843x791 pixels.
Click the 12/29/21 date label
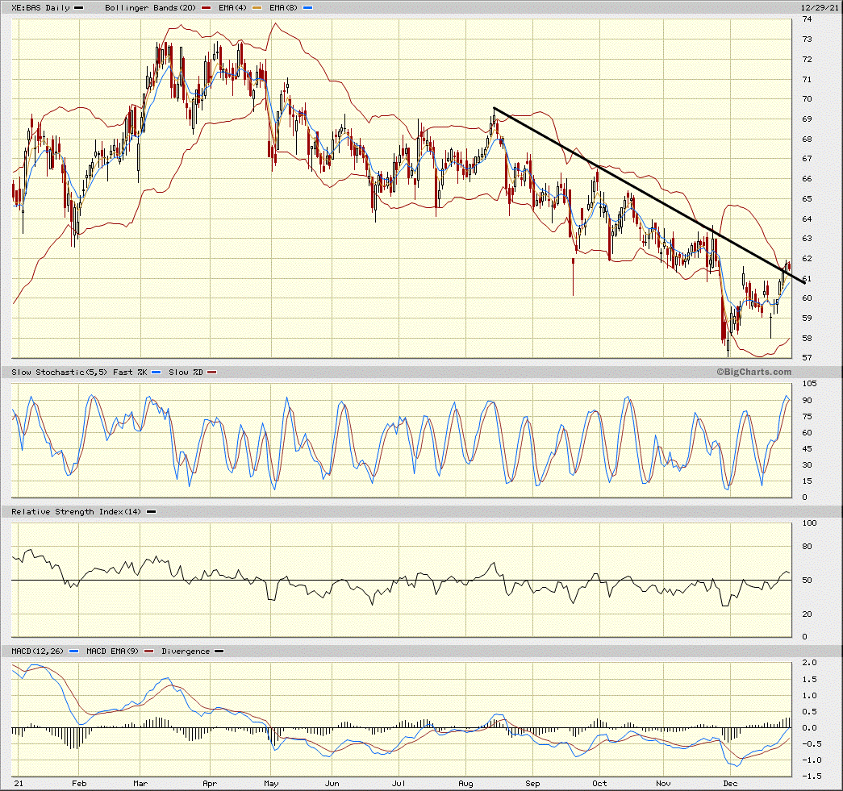(x=819, y=7)
